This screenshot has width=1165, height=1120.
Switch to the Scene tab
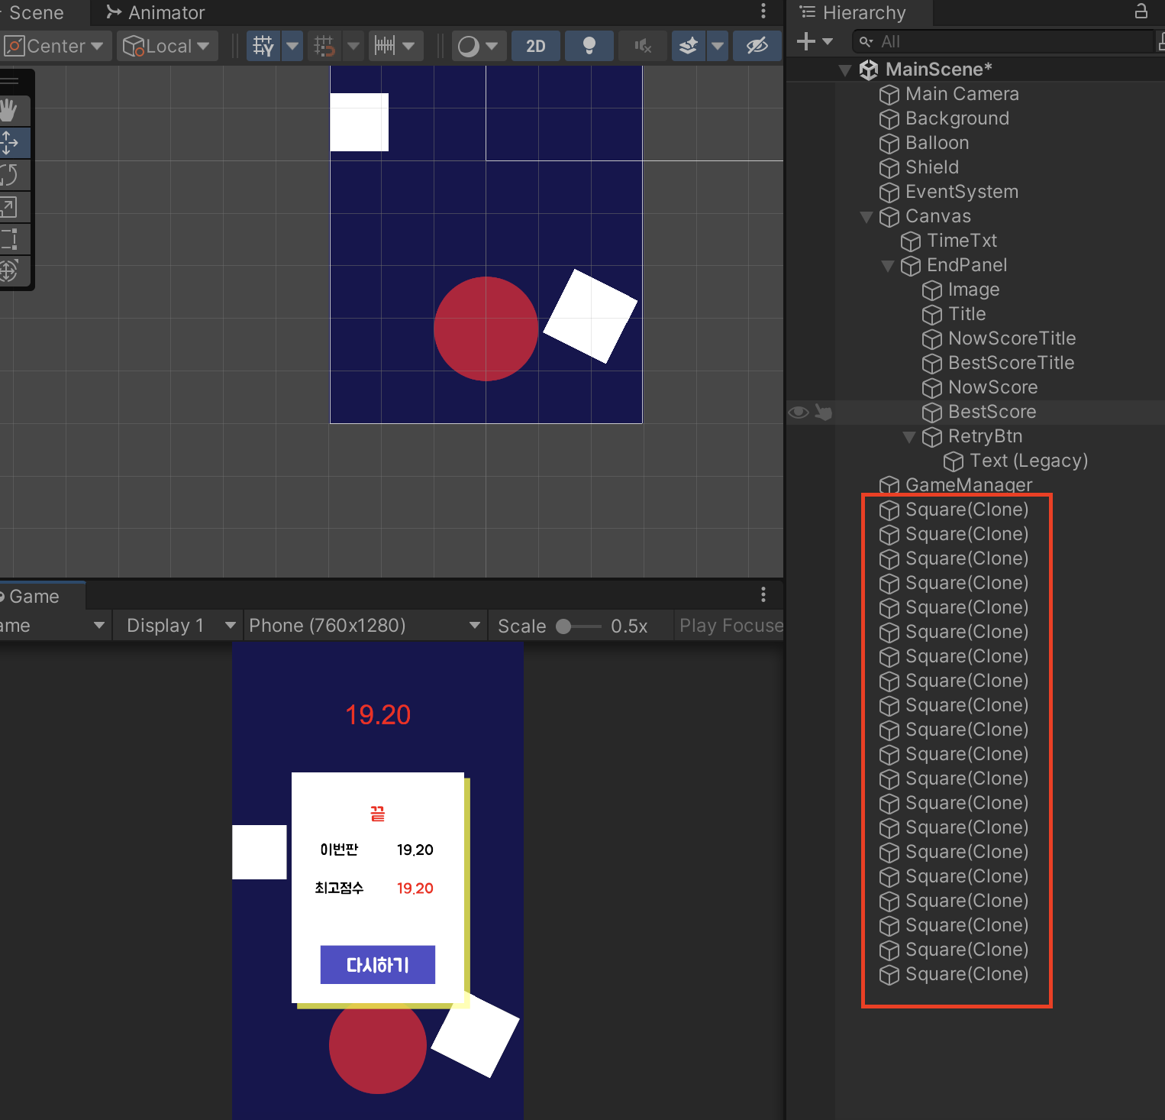35,12
